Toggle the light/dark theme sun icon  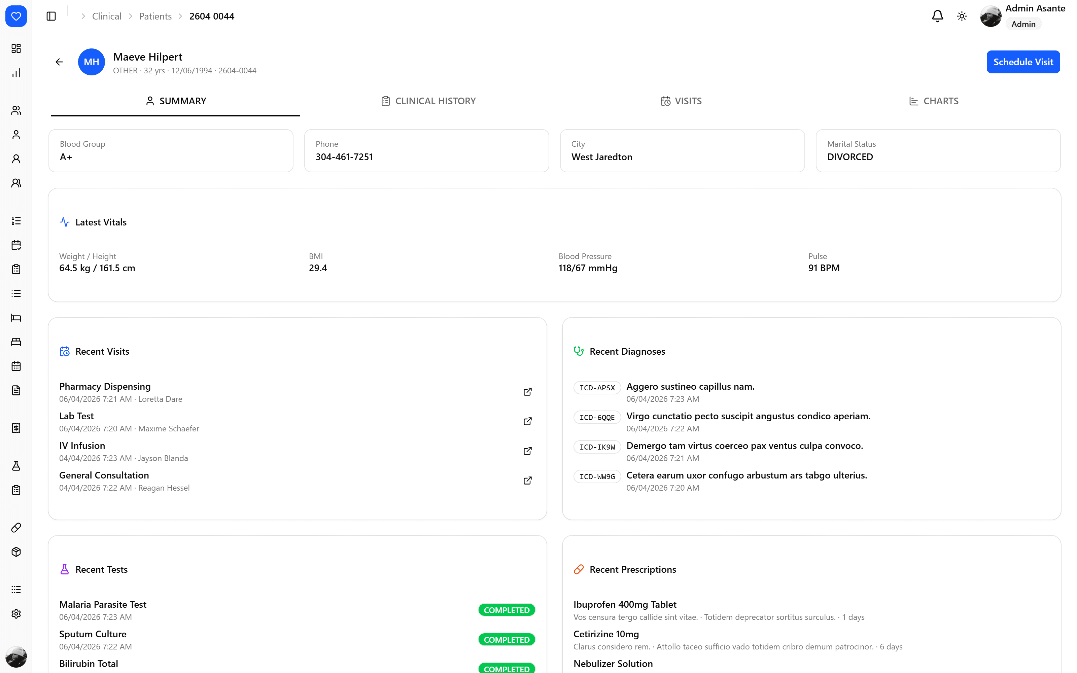point(962,16)
